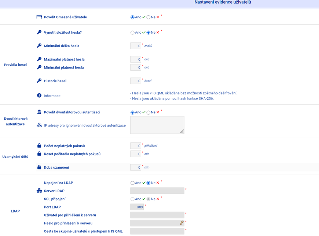Click the padlock icon next to Počet neplatných pokusů
The width and height of the screenshot is (319, 236).
(39, 146)
